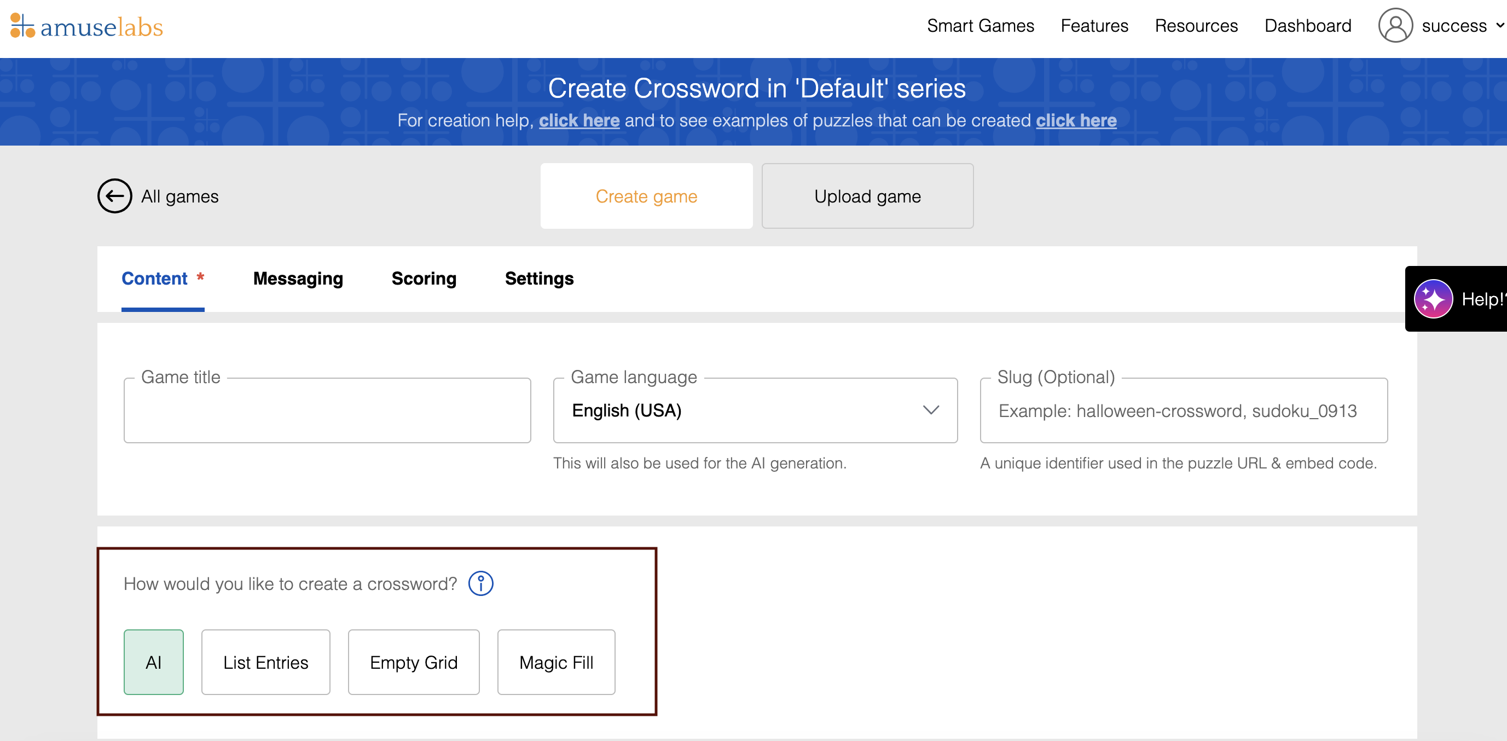
Task: Open Resources menu
Action: point(1196,26)
